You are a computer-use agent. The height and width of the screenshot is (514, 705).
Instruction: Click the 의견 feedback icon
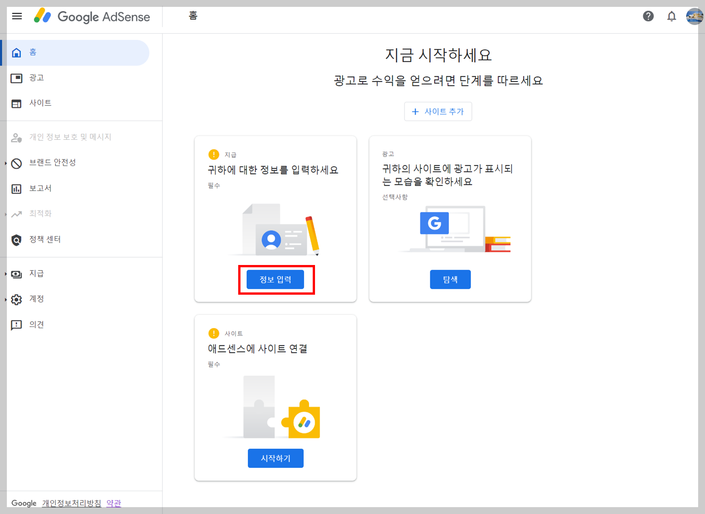pos(16,325)
